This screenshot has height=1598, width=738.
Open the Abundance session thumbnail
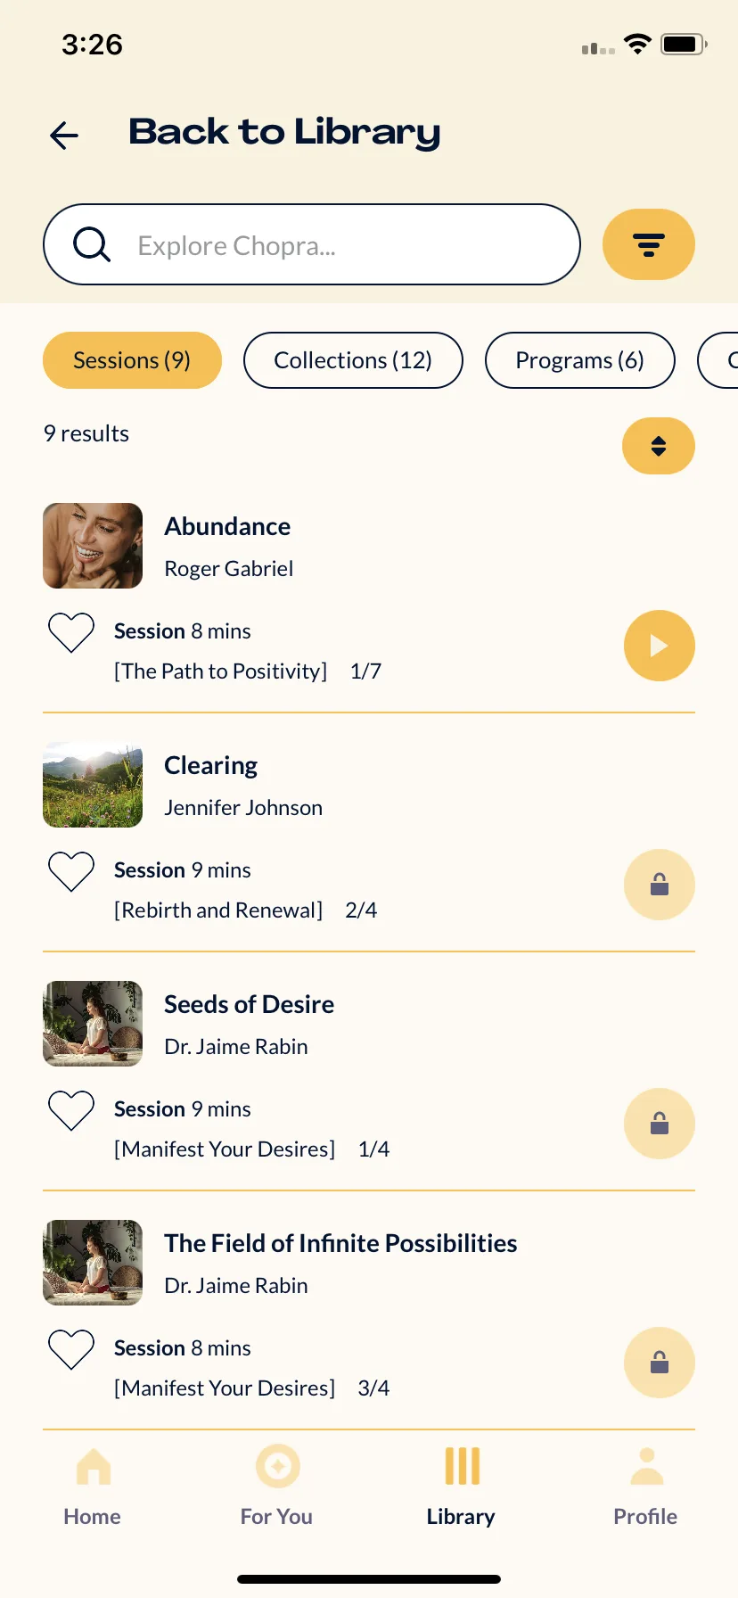point(93,546)
